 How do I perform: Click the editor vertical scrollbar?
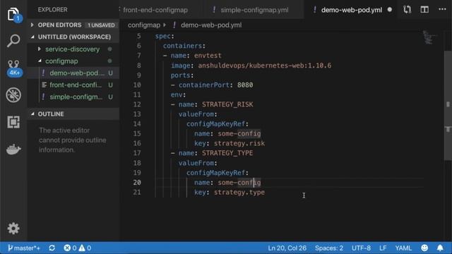click(448, 105)
